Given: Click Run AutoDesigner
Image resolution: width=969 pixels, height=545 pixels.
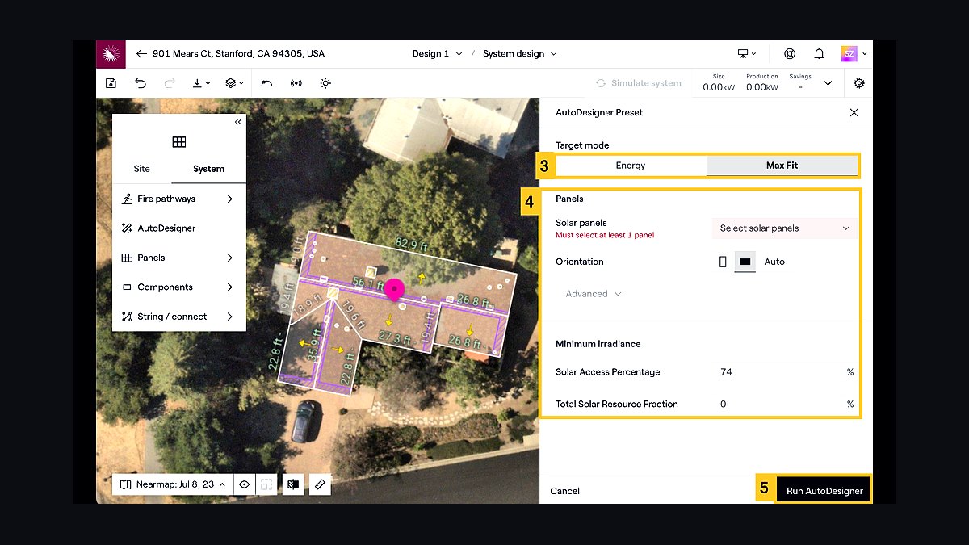Looking at the screenshot, I should 824,491.
